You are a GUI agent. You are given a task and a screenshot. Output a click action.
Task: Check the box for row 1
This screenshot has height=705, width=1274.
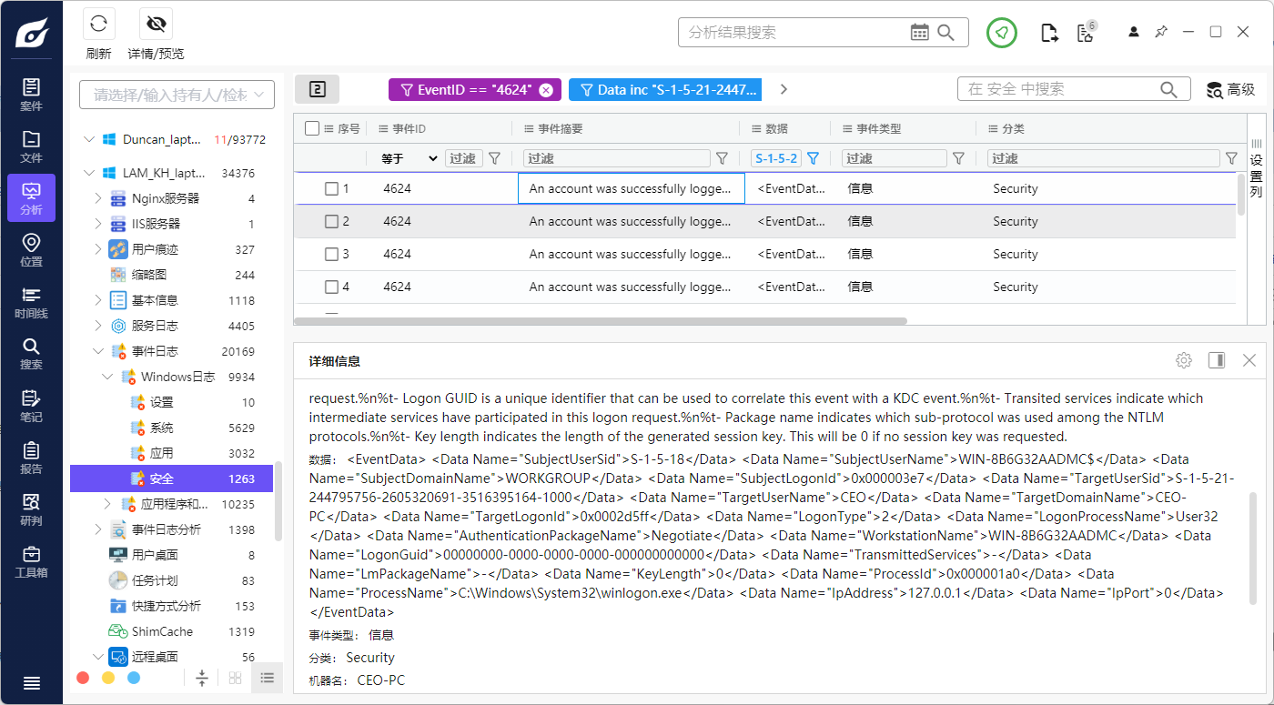(332, 188)
